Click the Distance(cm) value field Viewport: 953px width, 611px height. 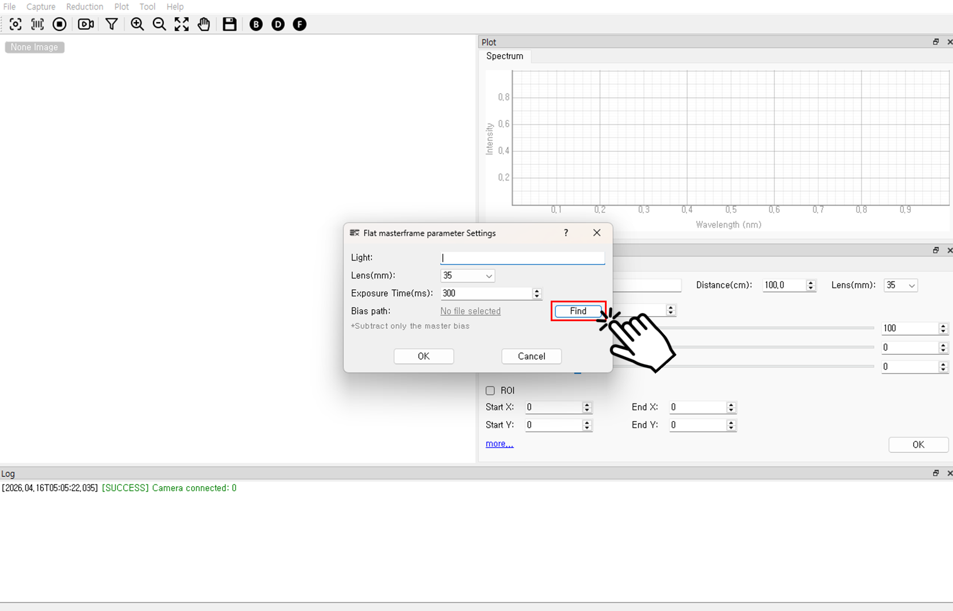point(785,285)
